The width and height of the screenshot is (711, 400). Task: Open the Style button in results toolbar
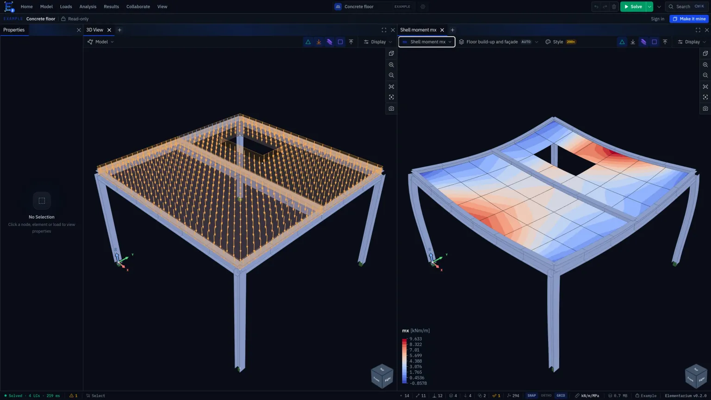560,42
